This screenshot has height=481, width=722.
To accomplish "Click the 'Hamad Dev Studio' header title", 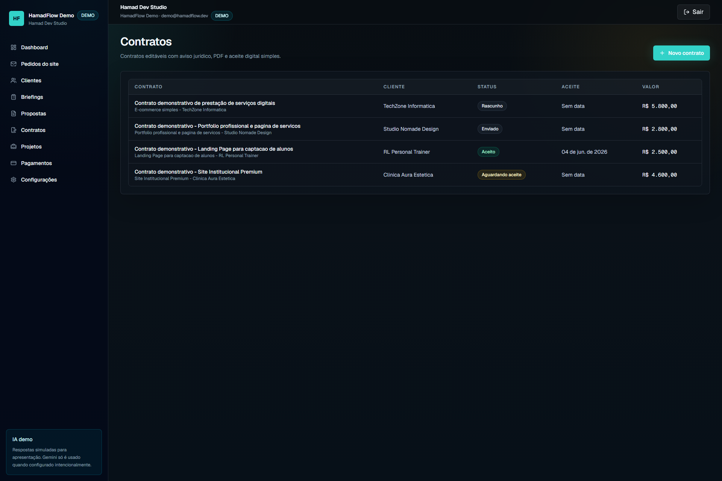I will pos(143,7).
